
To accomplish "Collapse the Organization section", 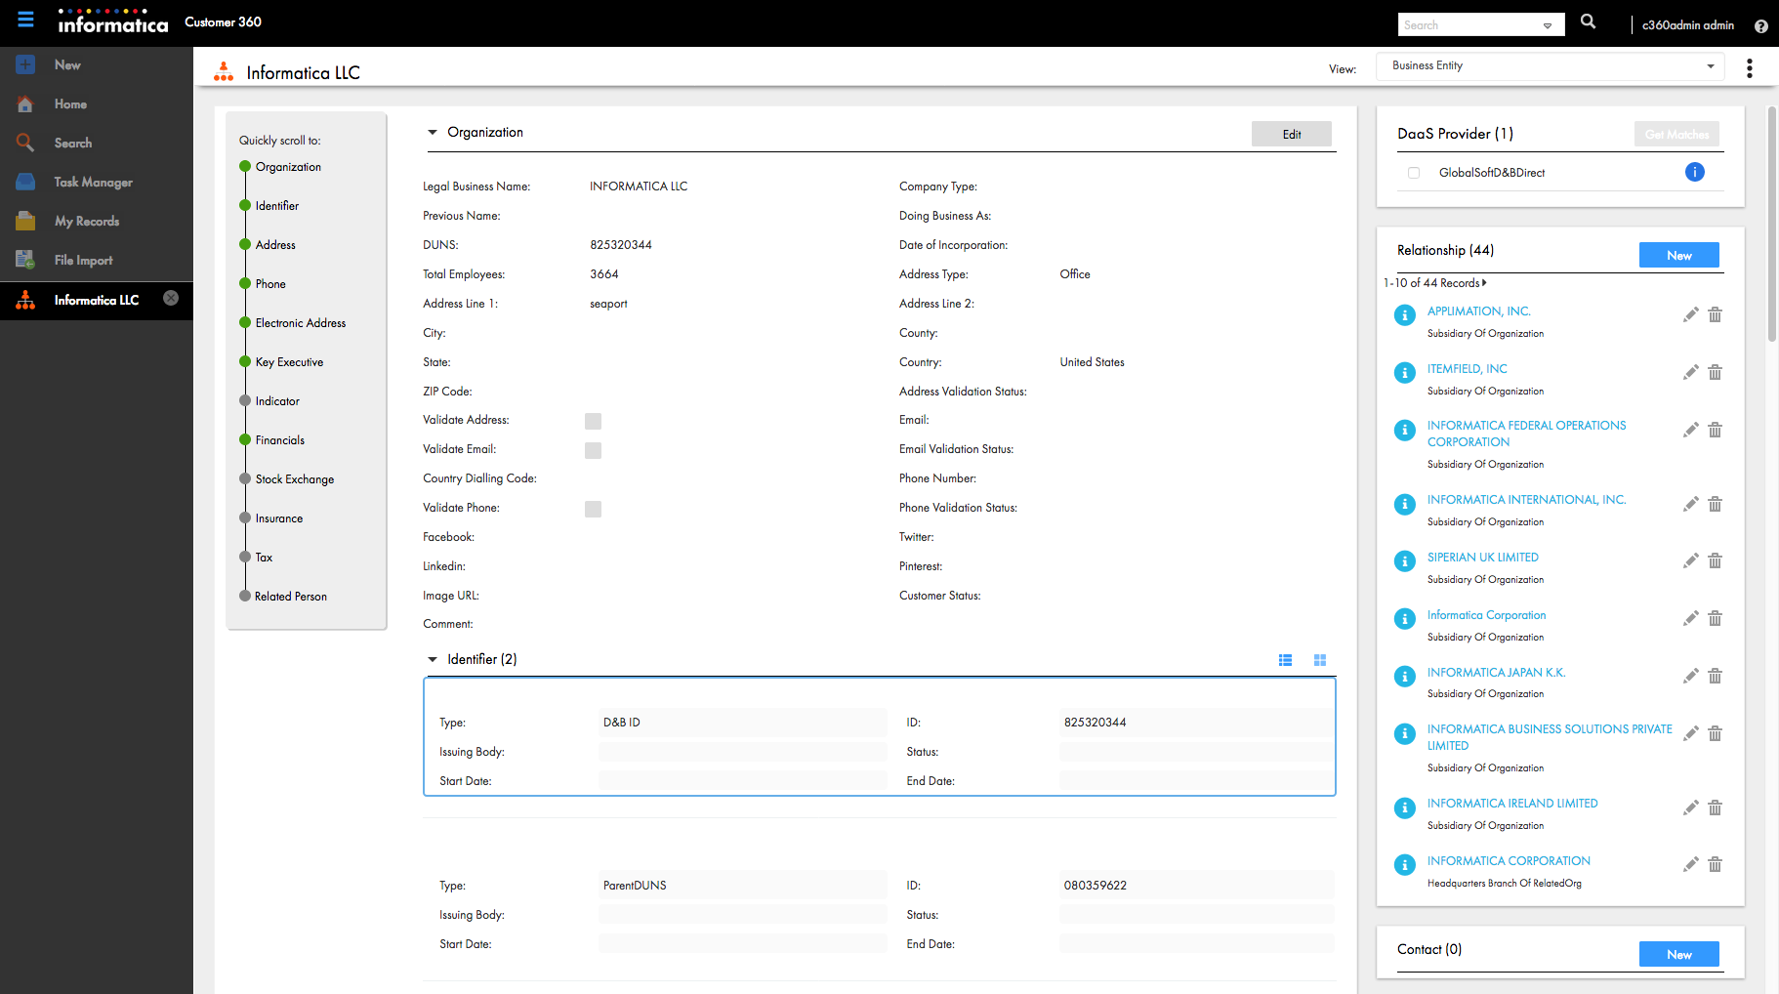I will point(433,132).
